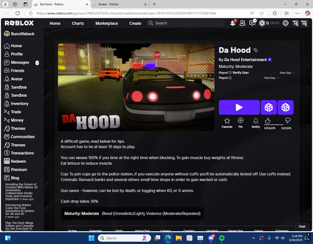Show hidden icons chevron in system tray

tap(254, 238)
